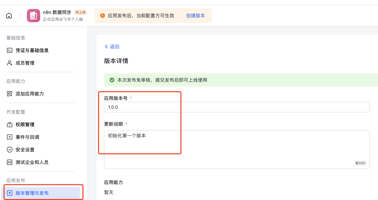Click the 成员管理 person icon
The width and height of the screenshot is (378, 200).
pyautogui.click(x=10, y=63)
